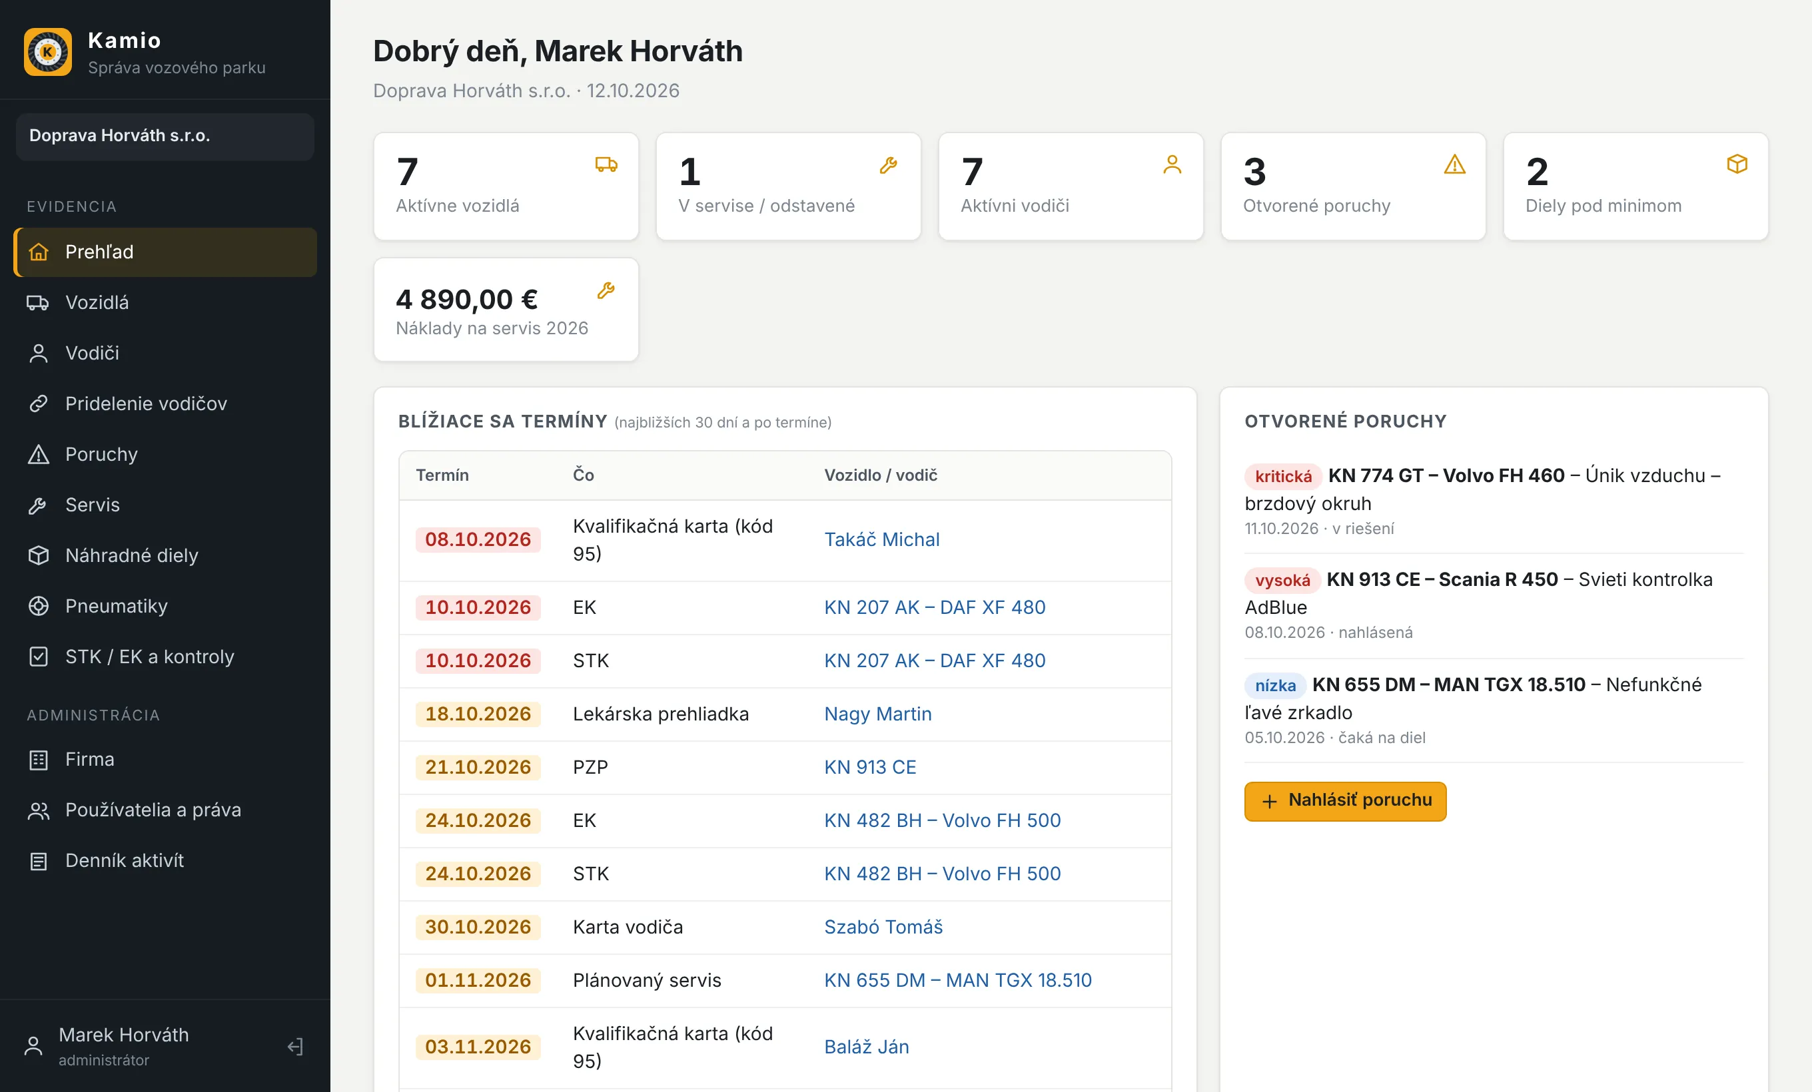1812x1092 pixels.
Task: Click the 18.10.2026 date badge
Action: tap(478, 714)
